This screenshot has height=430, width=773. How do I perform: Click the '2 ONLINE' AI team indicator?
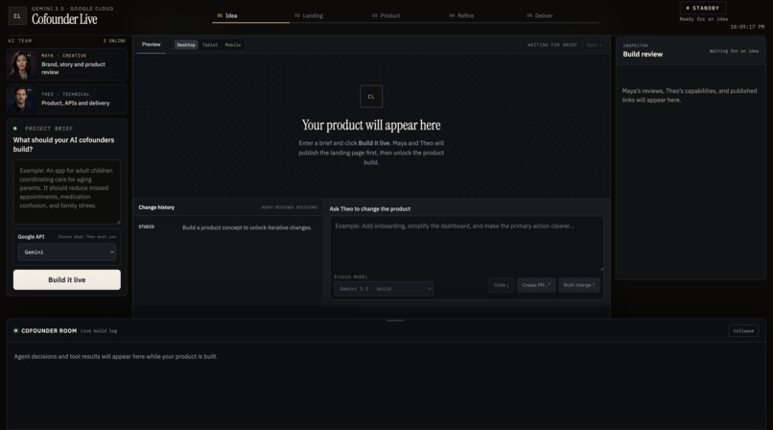pyautogui.click(x=114, y=41)
